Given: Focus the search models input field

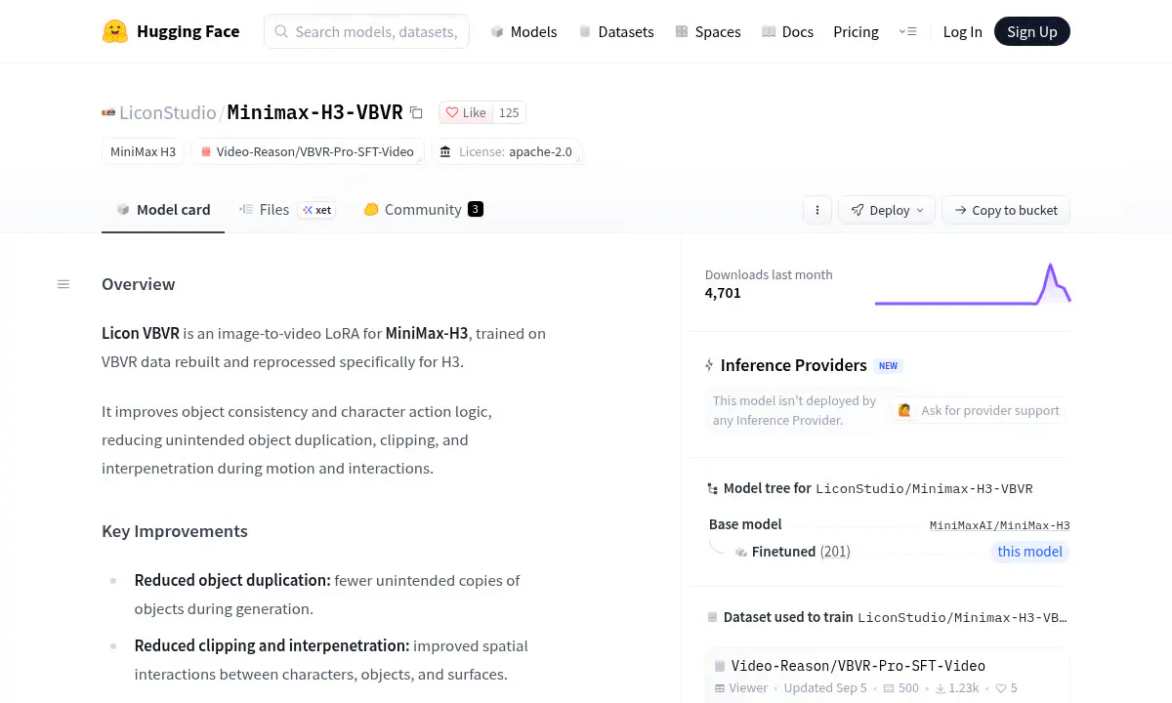Looking at the screenshot, I should [x=366, y=31].
